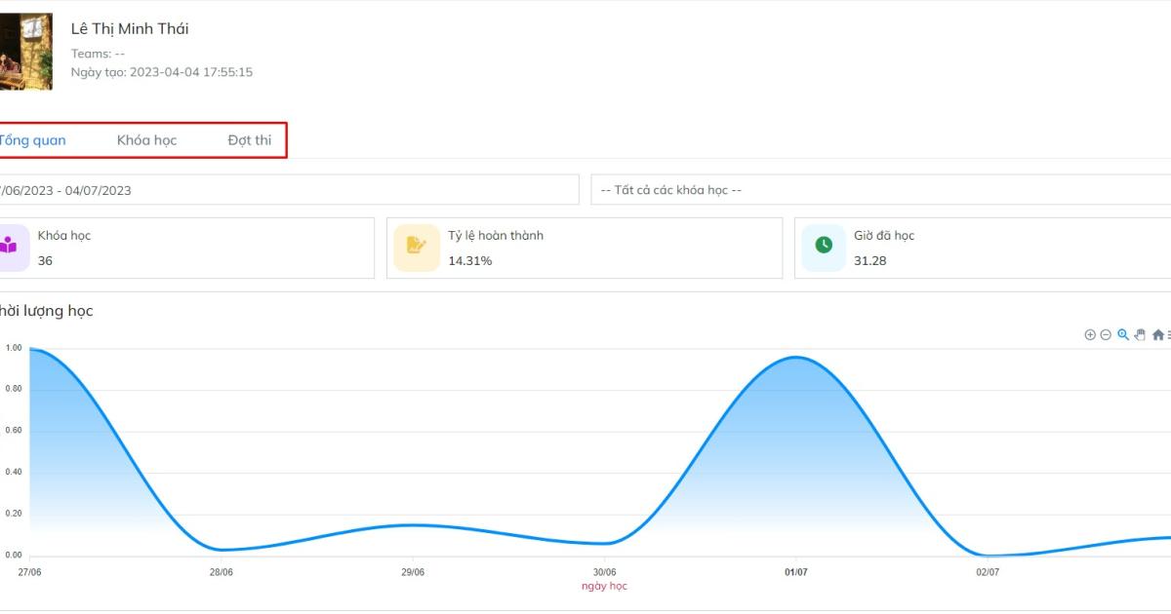The height and width of the screenshot is (614, 1171).
Task: Click the zoom out chart icon
Action: pyautogui.click(x=1106, y=335)
